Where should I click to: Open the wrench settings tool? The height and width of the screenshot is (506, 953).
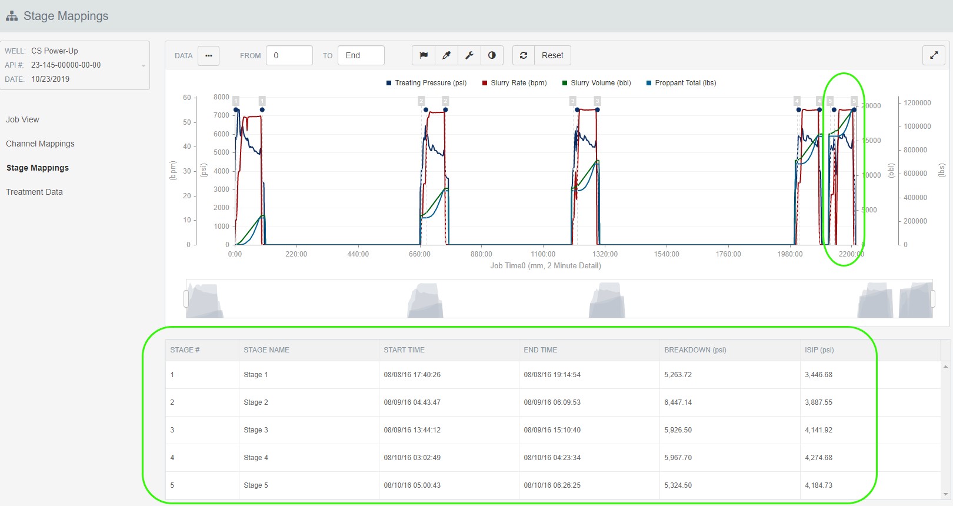(x=469, y=55)
